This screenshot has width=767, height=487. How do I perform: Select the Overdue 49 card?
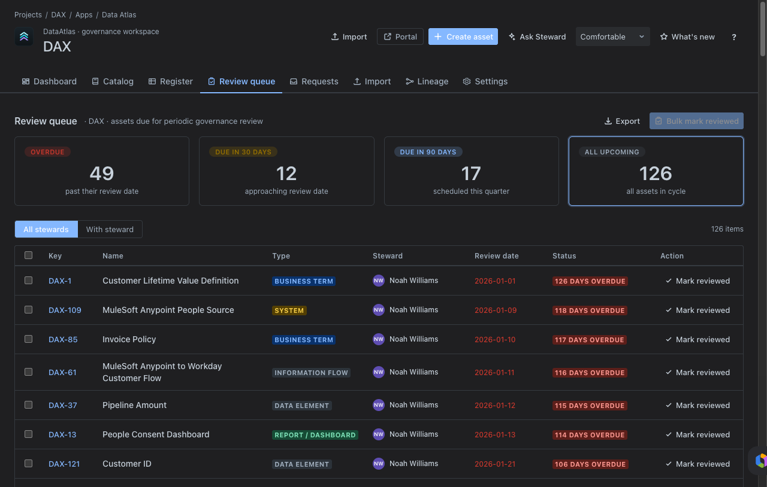pos(102,171)
